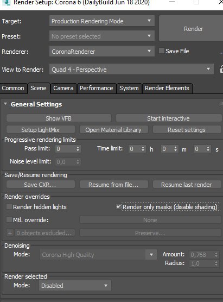The image size is (223, 302).
Task: Switch to the Common tab
Action: point(13,88)
